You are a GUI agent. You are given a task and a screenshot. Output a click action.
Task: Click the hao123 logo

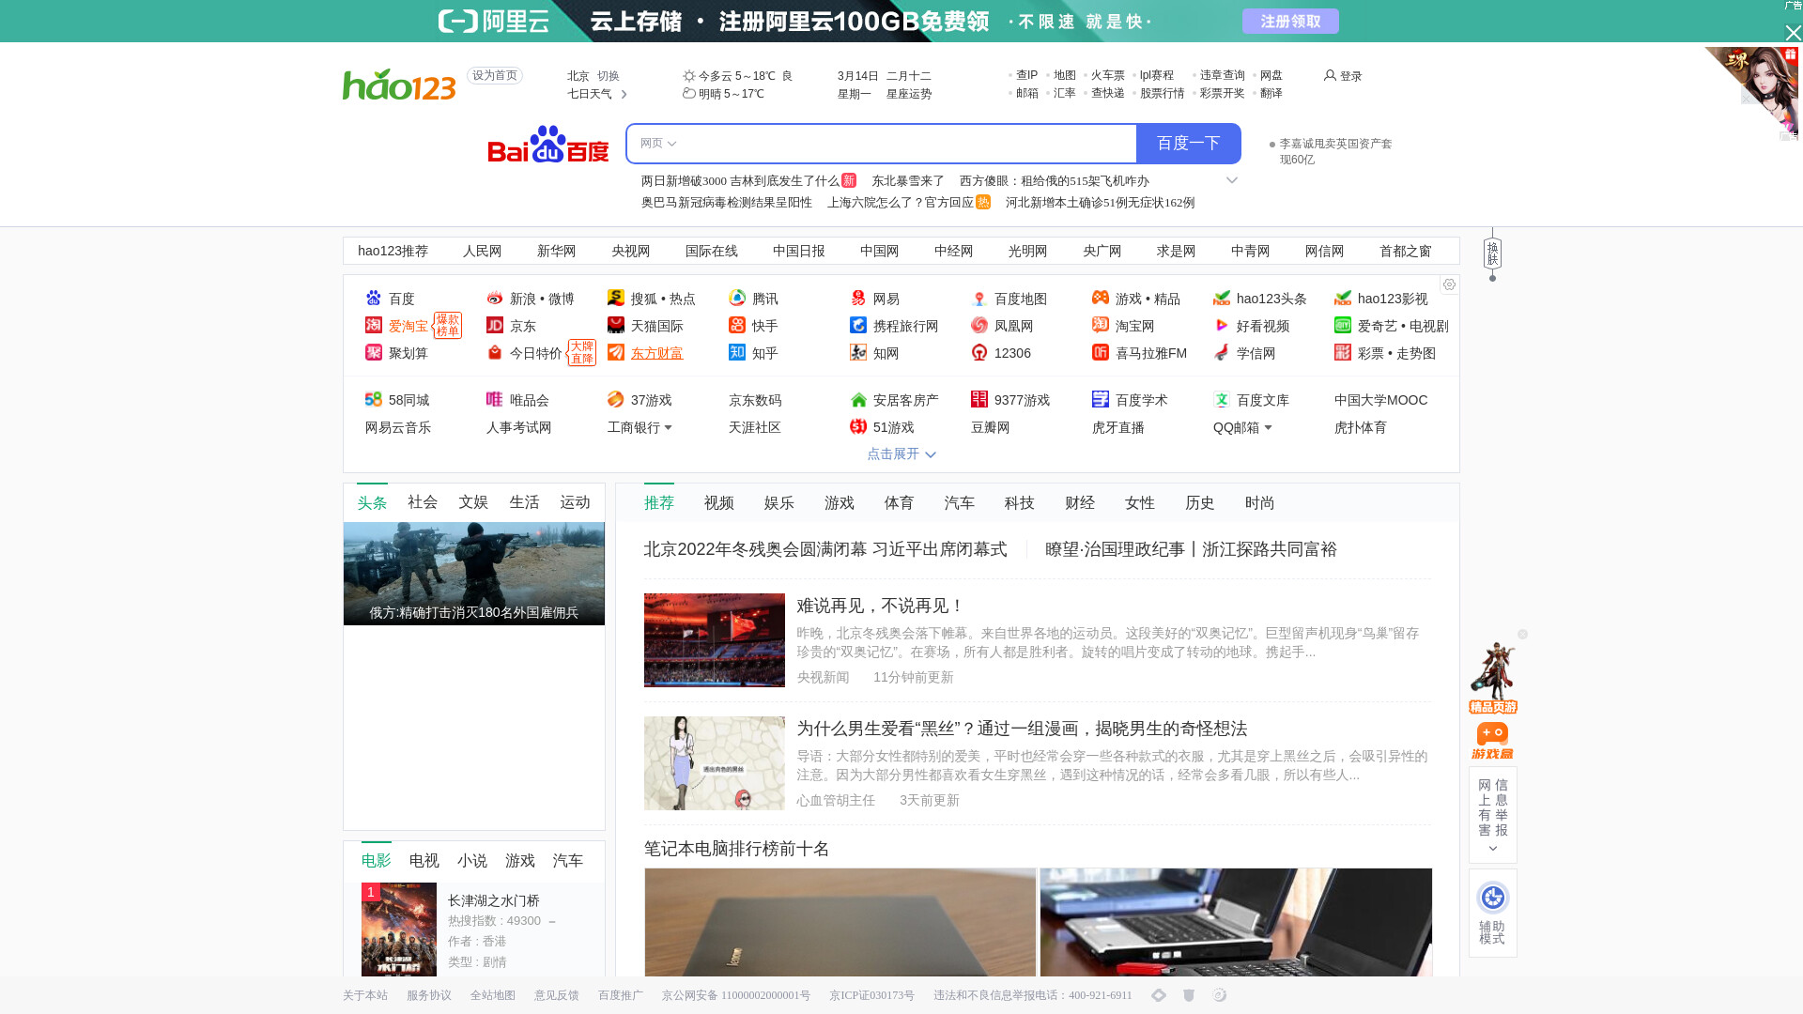(399, 84)
